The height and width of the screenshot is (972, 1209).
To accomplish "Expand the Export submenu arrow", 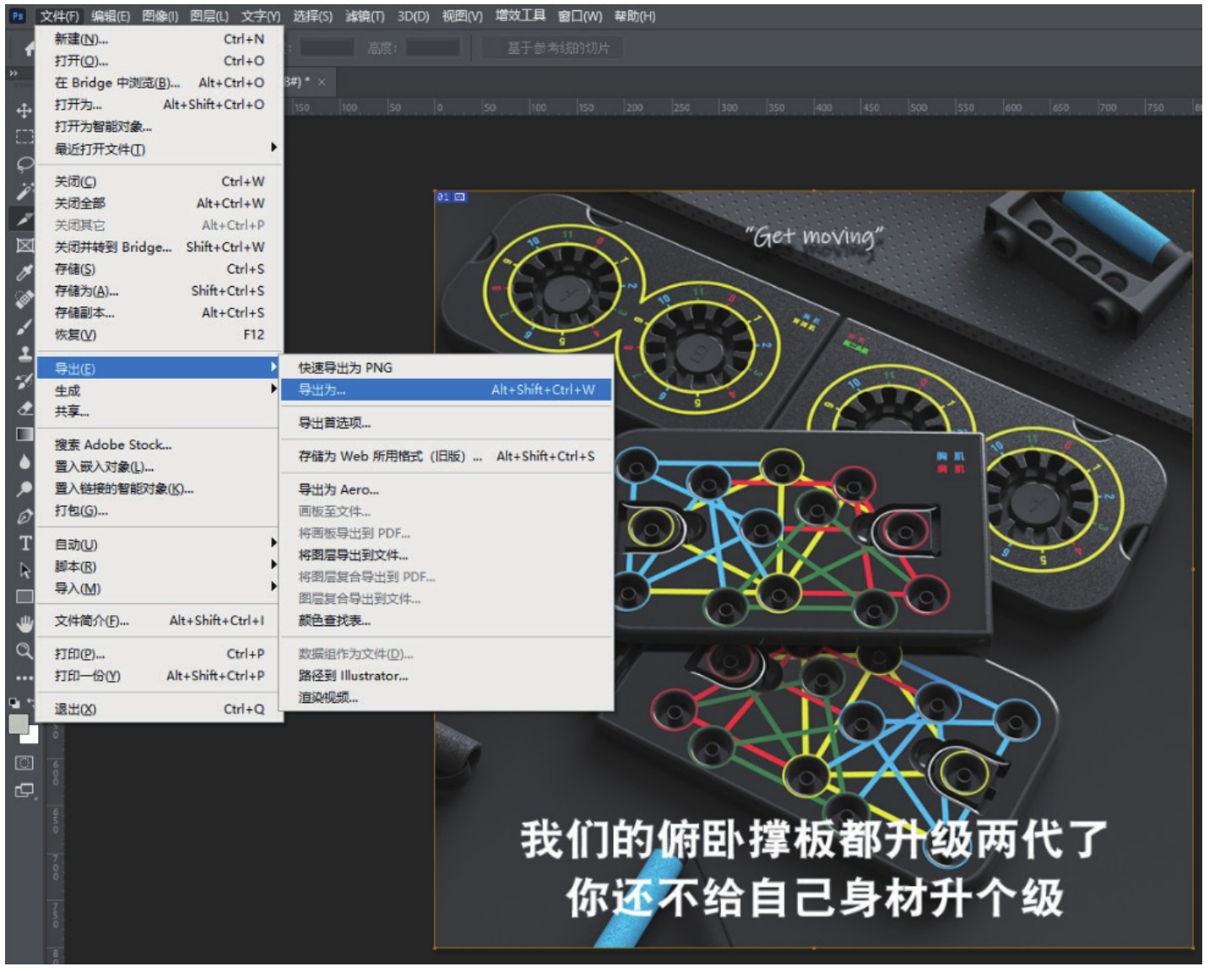I will 274,367.
